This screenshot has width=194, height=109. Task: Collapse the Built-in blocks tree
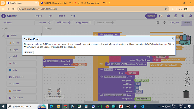tap(3, 36)
